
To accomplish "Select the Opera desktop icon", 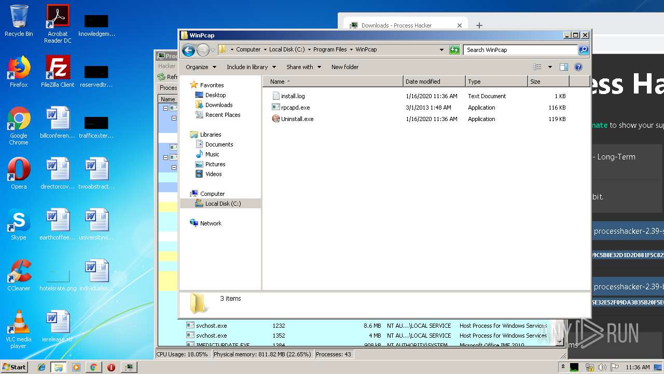I will tap(19, 174).
